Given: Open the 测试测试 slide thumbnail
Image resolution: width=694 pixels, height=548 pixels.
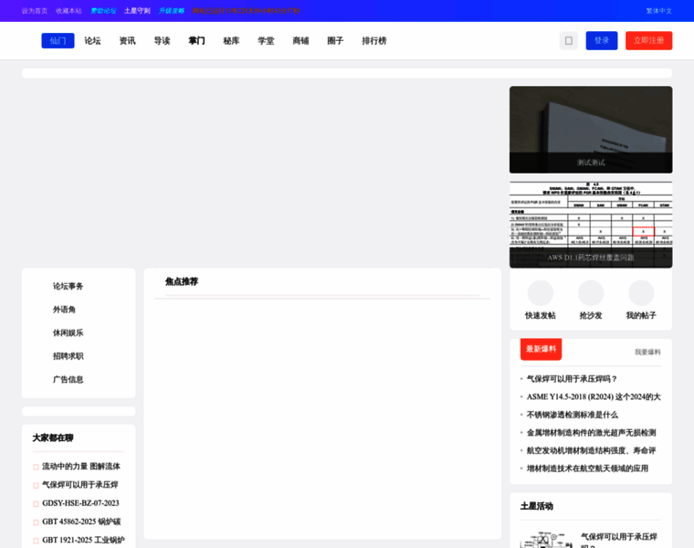Looking at the screenshot, I should click(x=591, y=130).
